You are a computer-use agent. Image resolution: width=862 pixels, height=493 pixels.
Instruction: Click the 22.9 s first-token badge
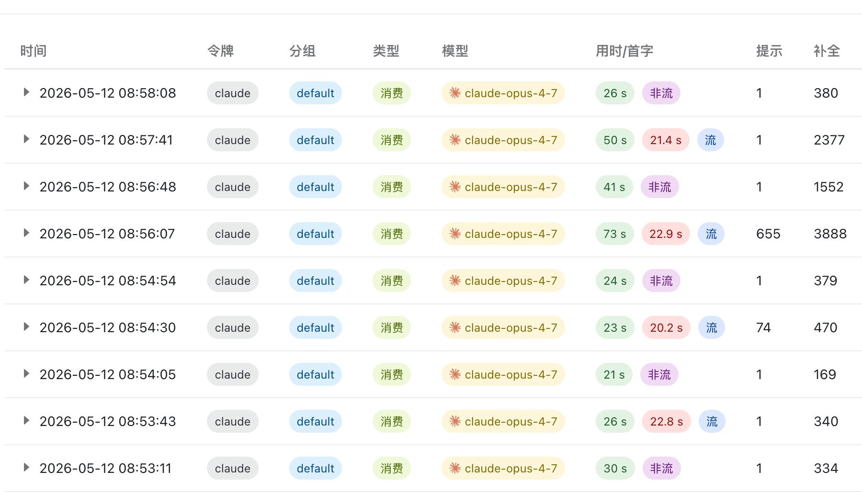pyautogui.click(x=666, y=234)
